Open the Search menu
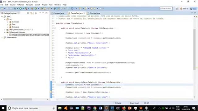The image size is (198, 111). [37, 5]
